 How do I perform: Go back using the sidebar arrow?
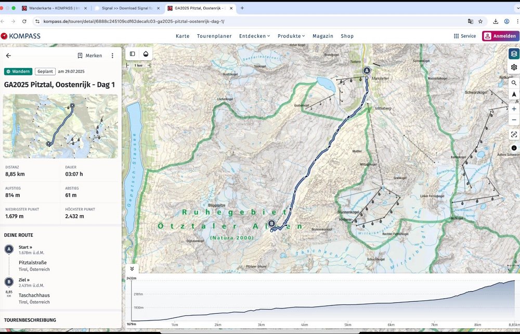point(8,56)
